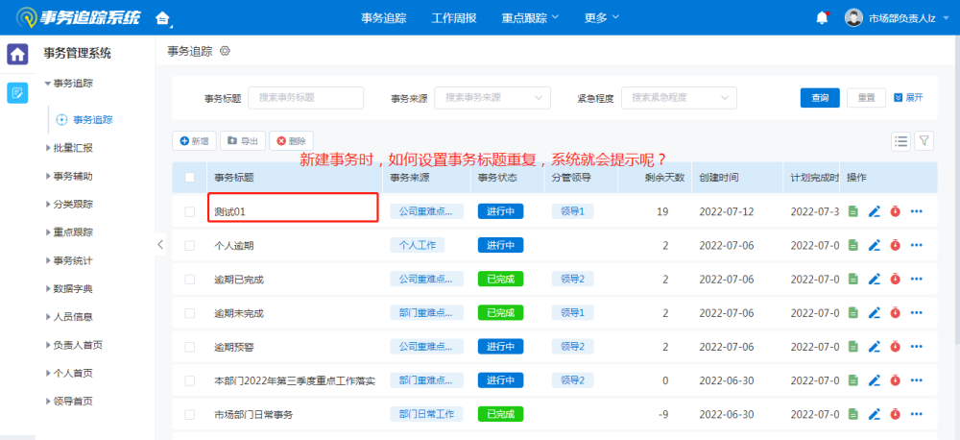This screenshot has width=960, height=440.
Task: Click the 事务标题 search input field
Action: 305,98
